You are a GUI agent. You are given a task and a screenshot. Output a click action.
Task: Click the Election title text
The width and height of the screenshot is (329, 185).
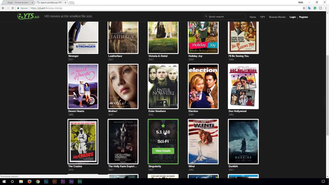click(193, 111)
